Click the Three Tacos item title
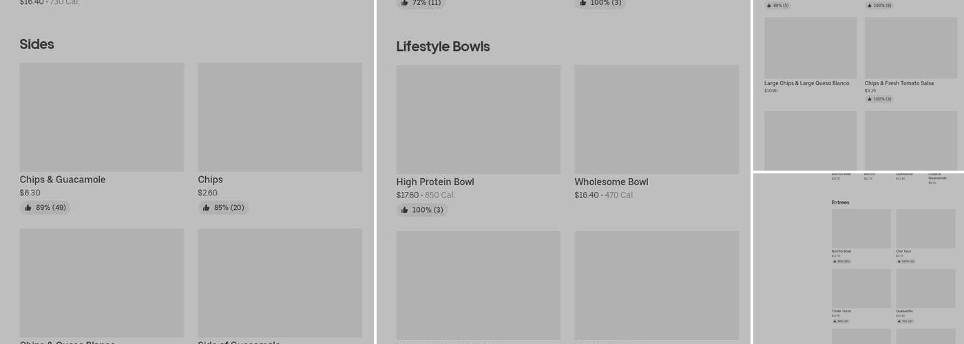964x344 pixels. pos(841,311)
